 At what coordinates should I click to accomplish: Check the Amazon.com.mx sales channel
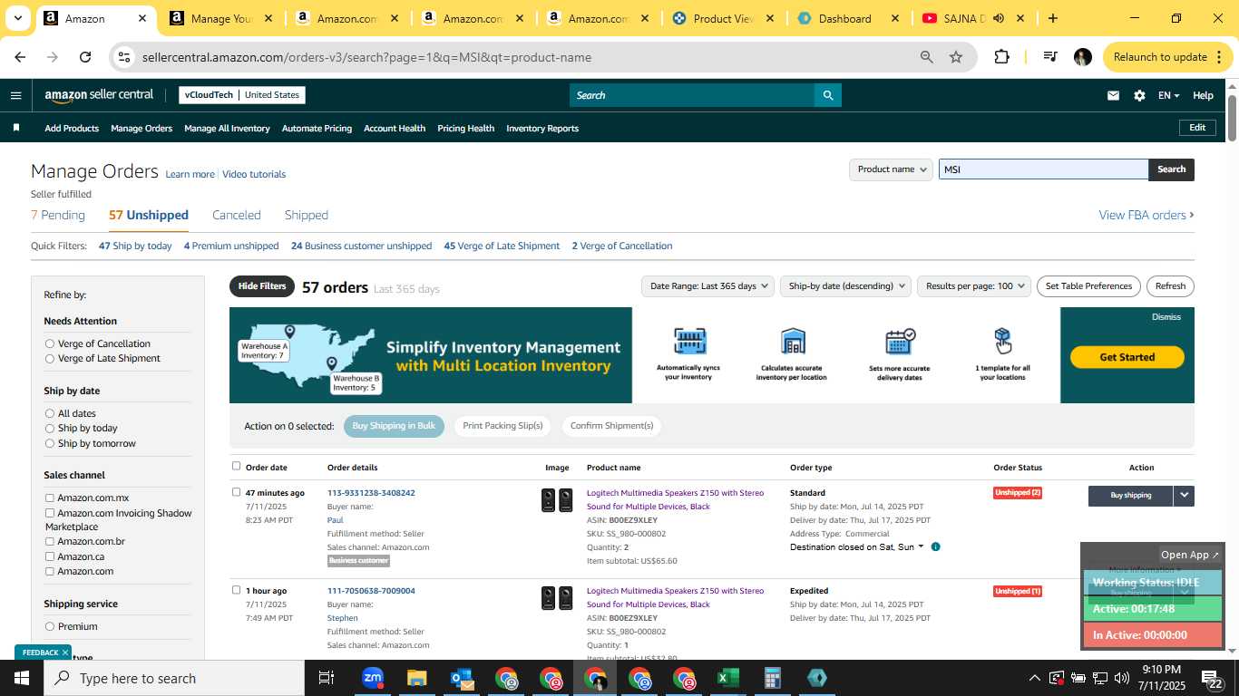pos(50,498)
